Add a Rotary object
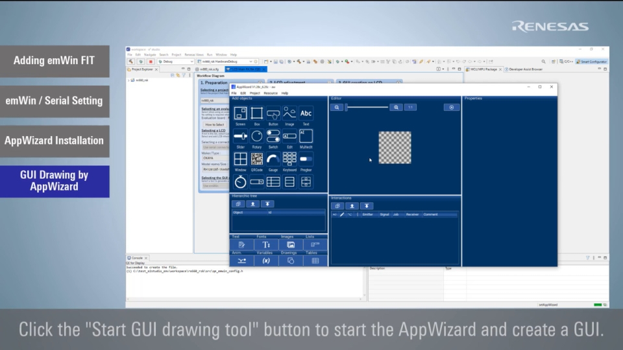Image resolution: width=623 pixels, height=350 pixels. [x=257, y=136]
